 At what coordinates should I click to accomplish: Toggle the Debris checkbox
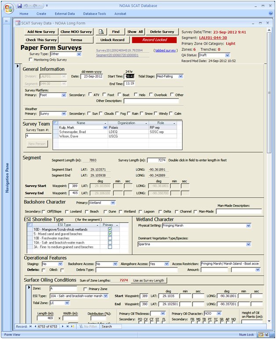(x=44, y=270)
